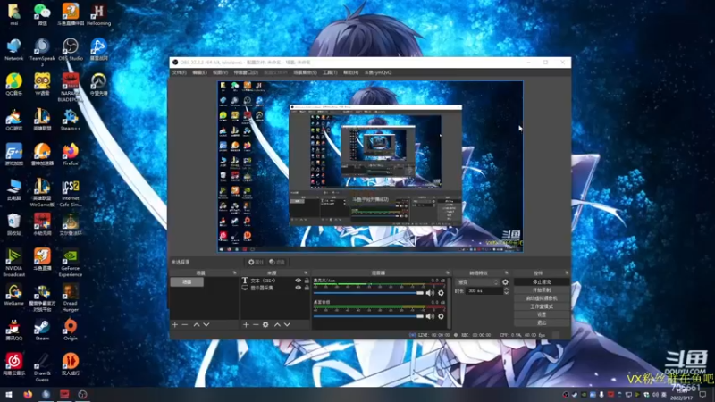Screen dimensions: 715x402
Task: Adjust the 麦克风/Aux volume slider
Action: tap(368, 293)
